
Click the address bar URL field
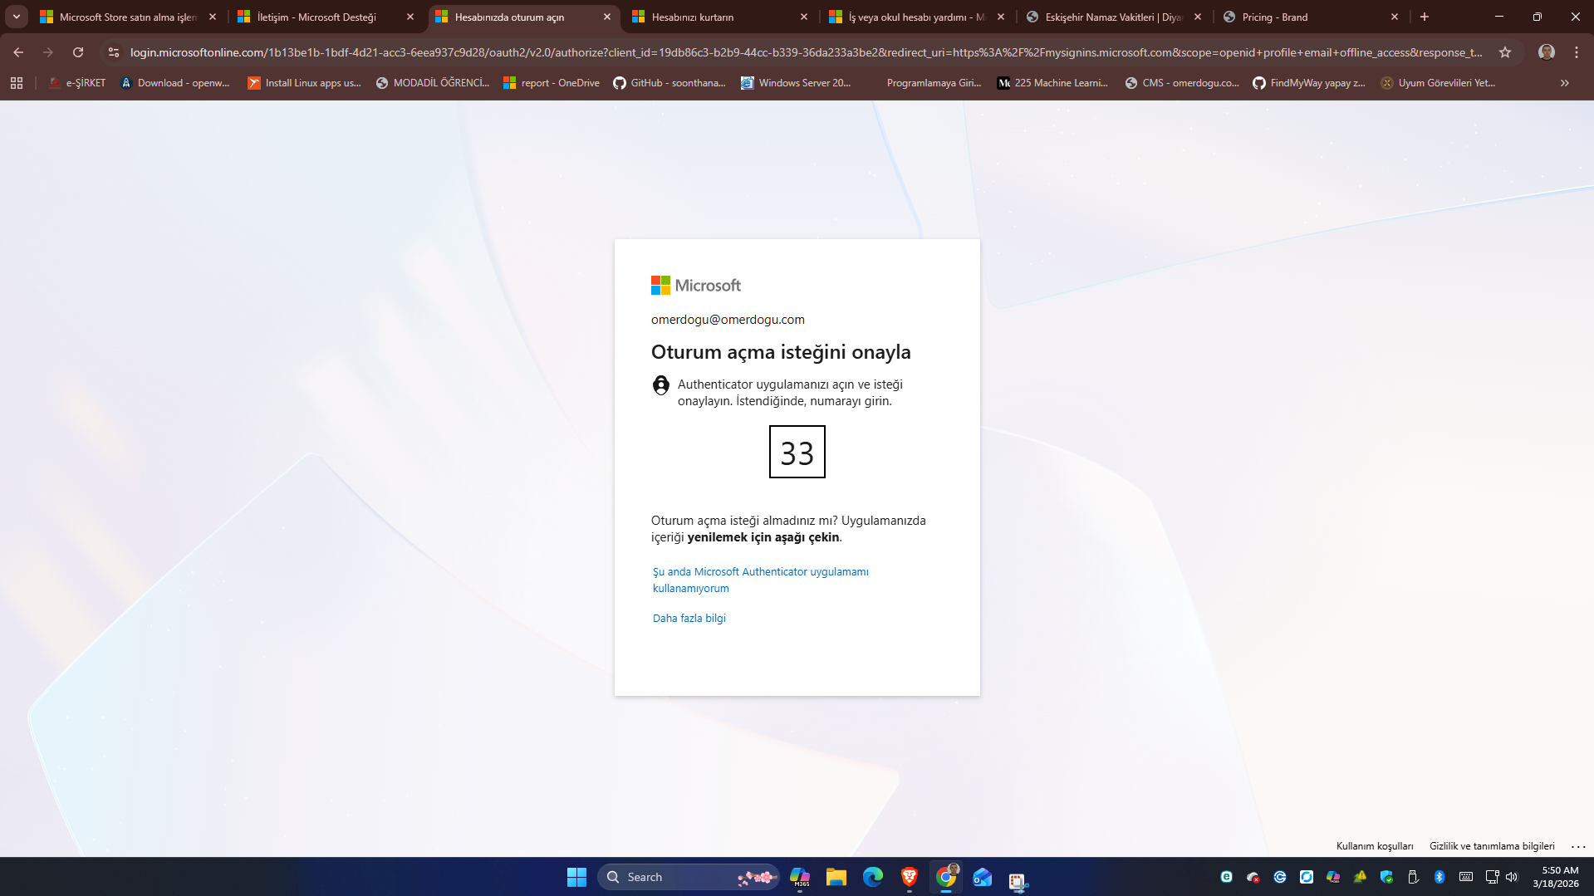[806, 52]
